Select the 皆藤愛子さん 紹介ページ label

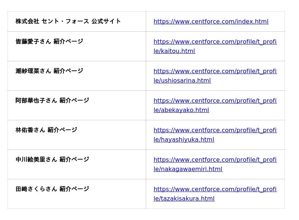pyautogui.click(x=49, y=41)
